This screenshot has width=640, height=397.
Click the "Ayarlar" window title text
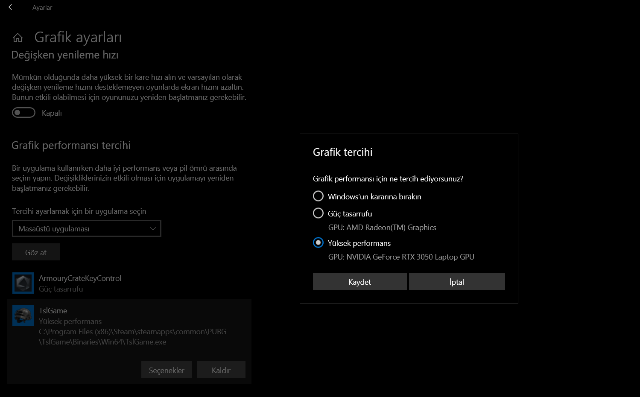pos(42,8)
